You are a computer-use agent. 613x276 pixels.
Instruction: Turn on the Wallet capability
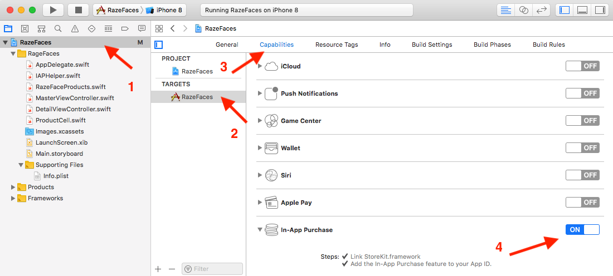click(x=582, y=148)
